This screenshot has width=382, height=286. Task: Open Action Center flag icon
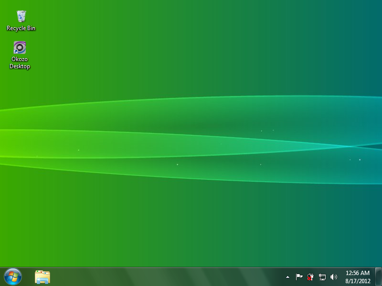pyautogui.click(x=299, y=277)
